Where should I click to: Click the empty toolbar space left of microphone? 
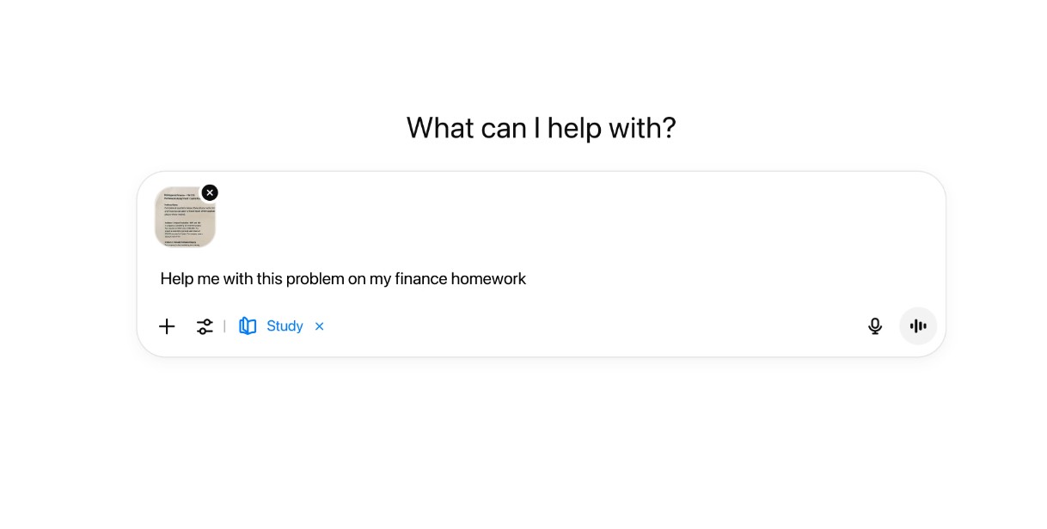coord(602,326)
